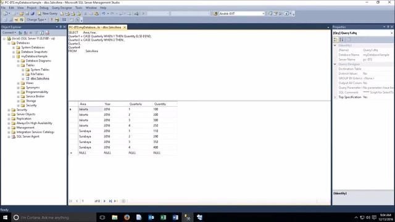Image resolution: width=395 pixels, height=222 pixels.
Task: Open the Edit menu
Action: [x=11, y=8]
